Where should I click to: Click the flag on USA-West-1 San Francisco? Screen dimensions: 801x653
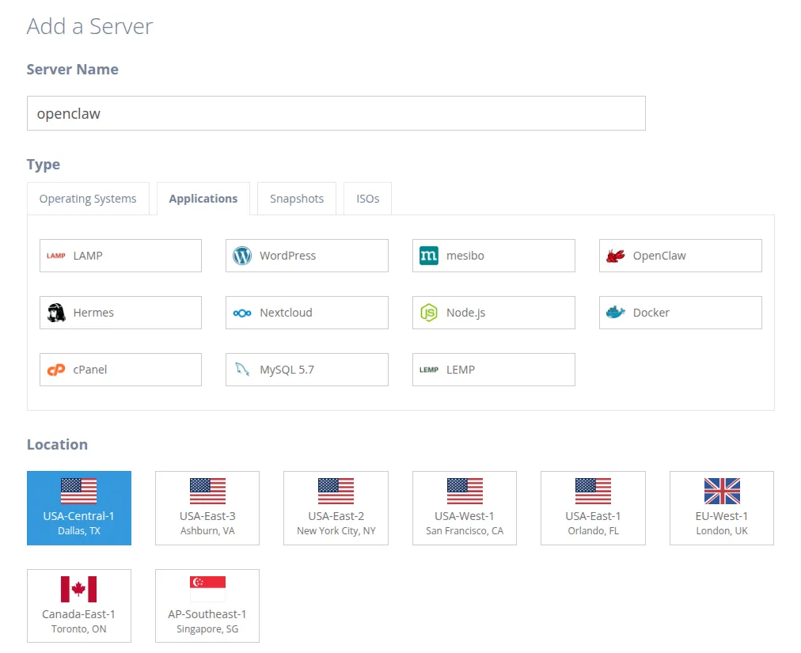click(465, 491)
